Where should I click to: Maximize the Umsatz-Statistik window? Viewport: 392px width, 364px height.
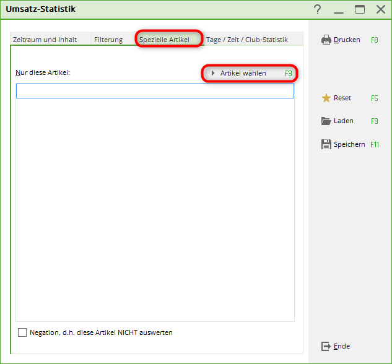pyautogui.click(x=360, y=9)
